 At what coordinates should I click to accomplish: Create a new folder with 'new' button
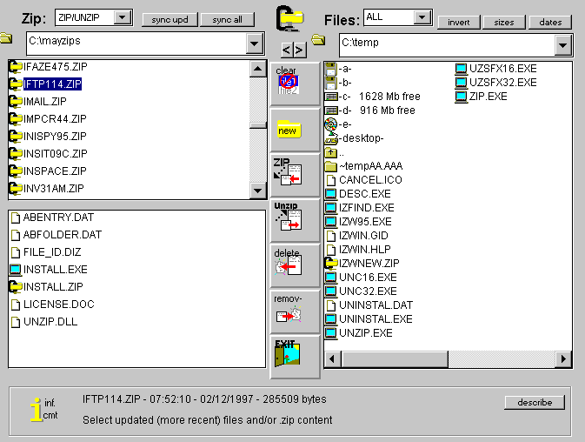tap(288, 130)
